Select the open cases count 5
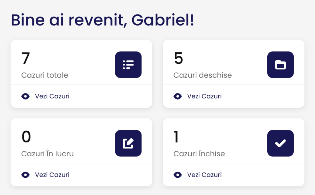 click(178, 58)
